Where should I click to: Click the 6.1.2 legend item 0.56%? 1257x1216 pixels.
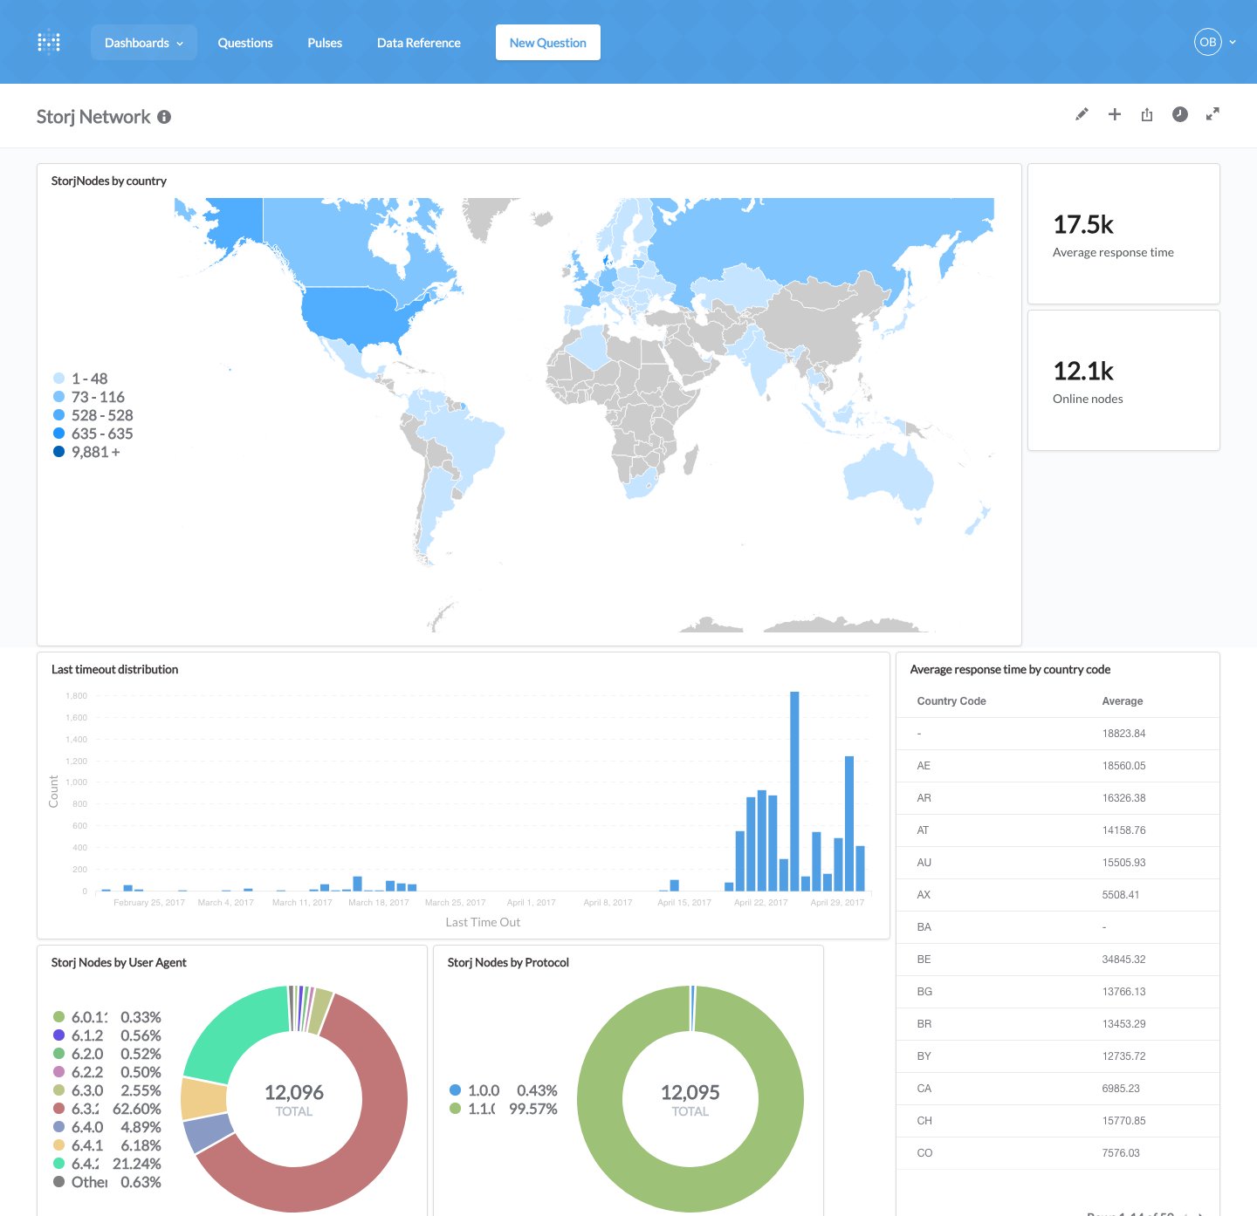107,1035
